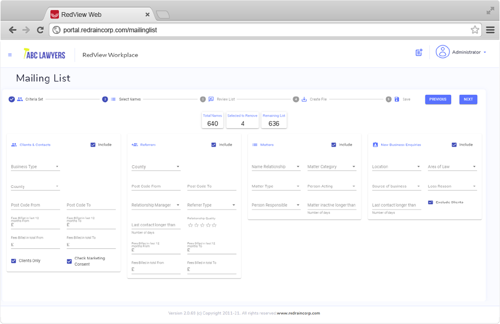The width and height of the screenshot is (500, 324).
Task: Bookmark page with the star icon
Action: click(x=475, y=30)
